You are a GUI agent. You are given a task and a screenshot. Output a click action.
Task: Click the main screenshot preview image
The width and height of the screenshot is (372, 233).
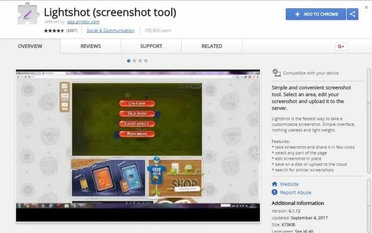[138, 146]
